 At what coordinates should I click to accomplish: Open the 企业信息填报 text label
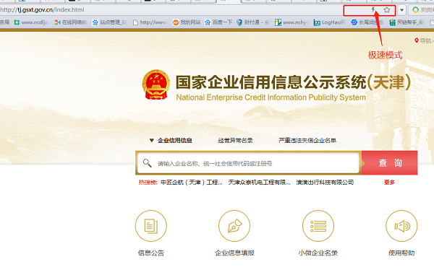pyautogui.click(x=234, y=253)
